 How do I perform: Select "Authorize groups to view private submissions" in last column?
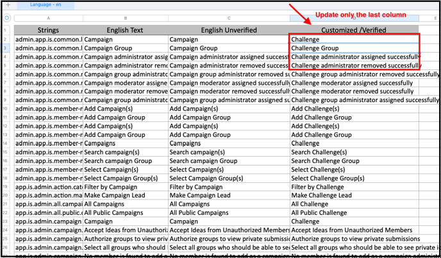click(354, 239)
